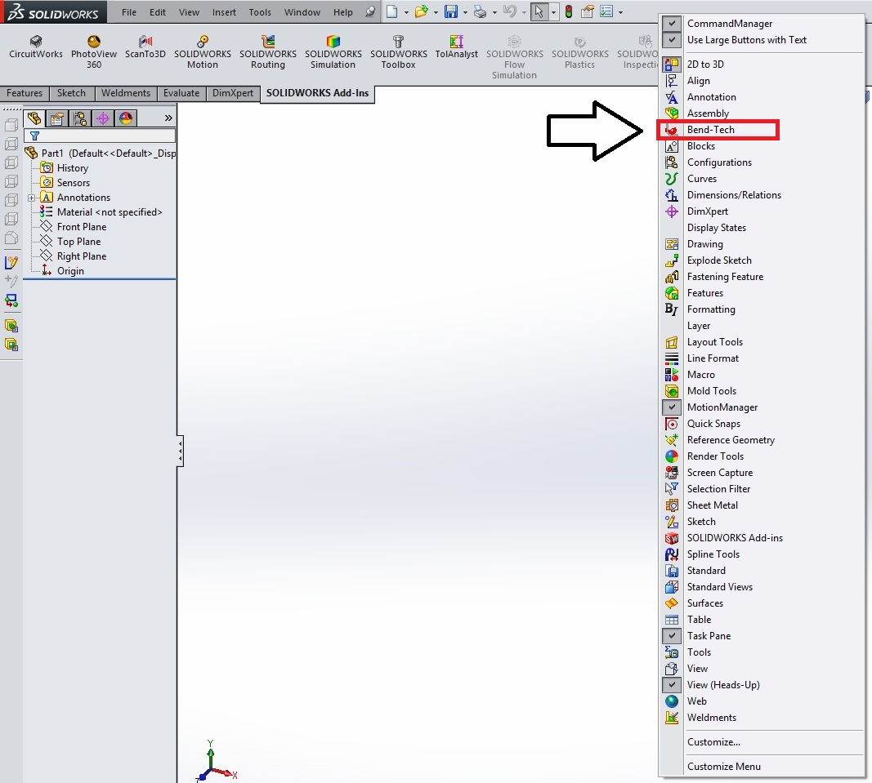Launch PhotoView 360

[x=93, y=51]
